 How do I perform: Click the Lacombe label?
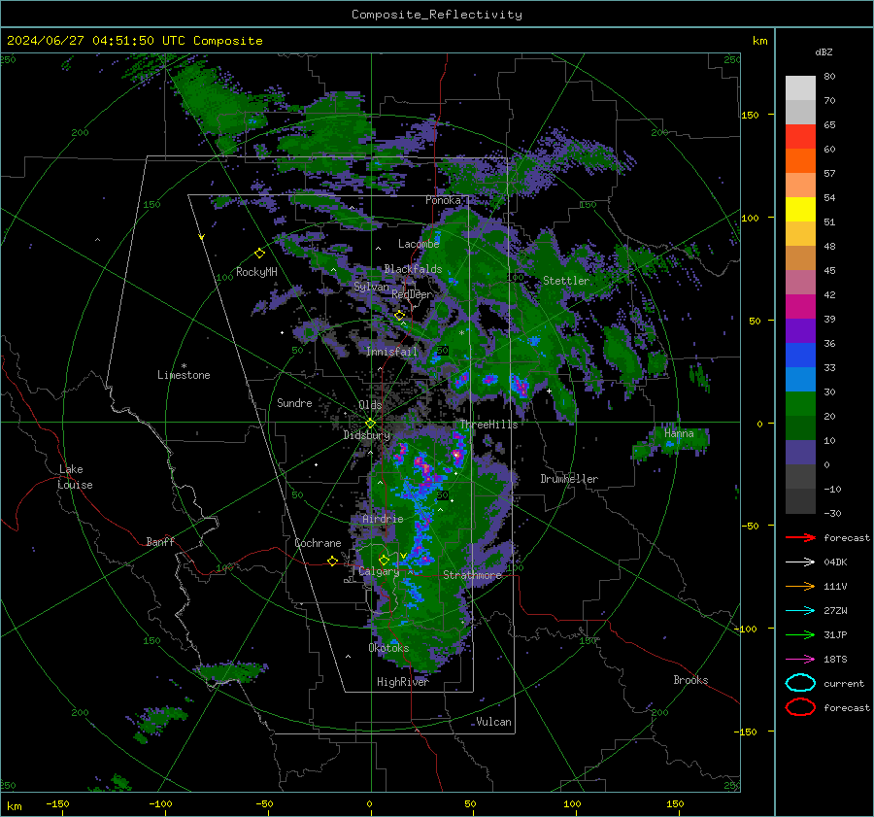click(419, 244)
